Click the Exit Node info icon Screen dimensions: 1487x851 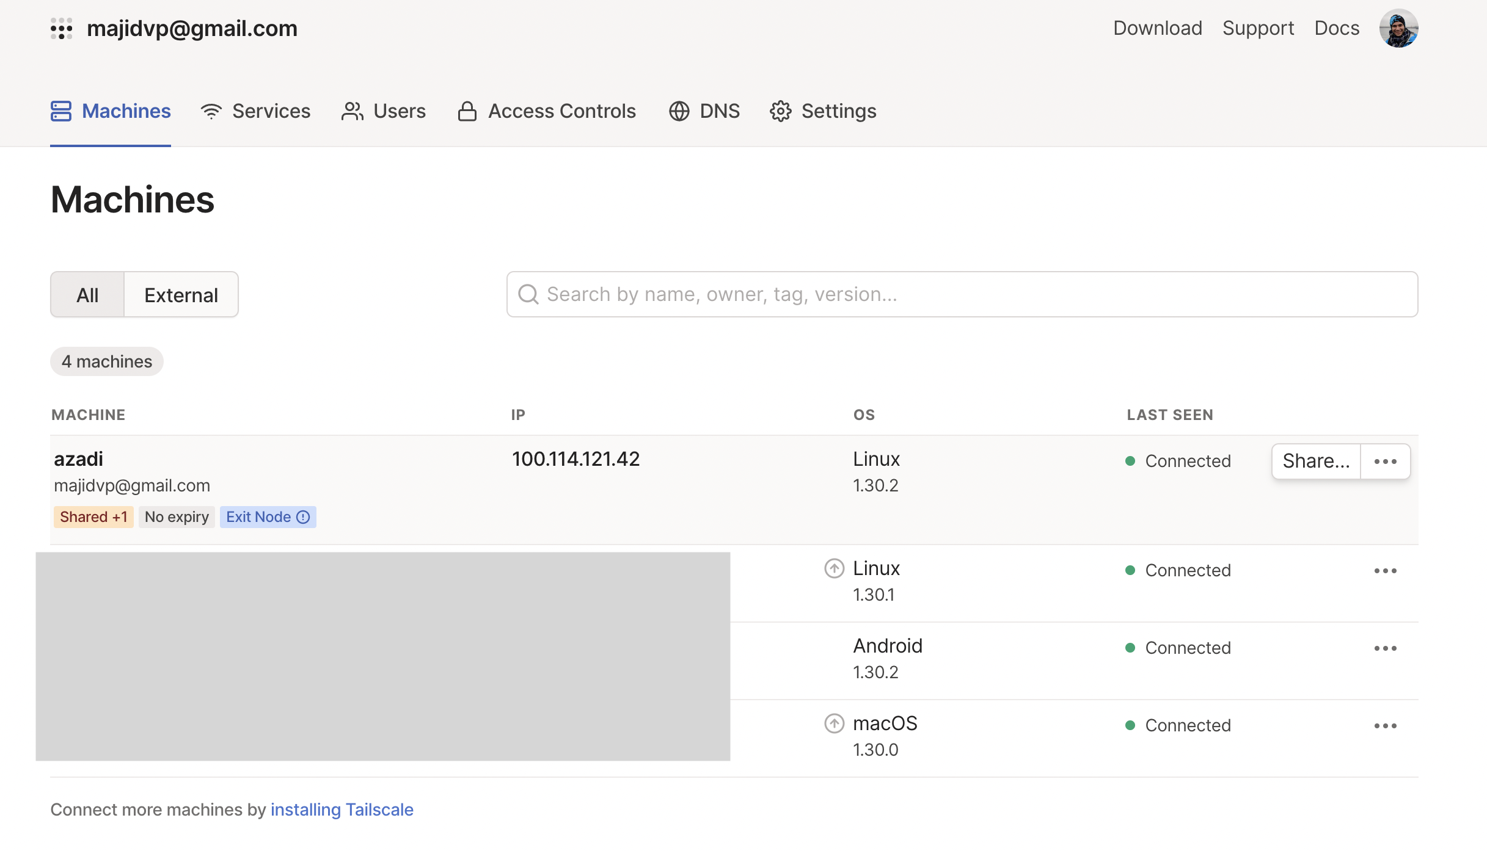(303, 517)
